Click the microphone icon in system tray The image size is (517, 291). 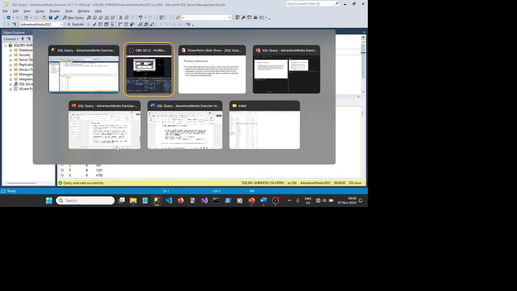pos(298,200)
